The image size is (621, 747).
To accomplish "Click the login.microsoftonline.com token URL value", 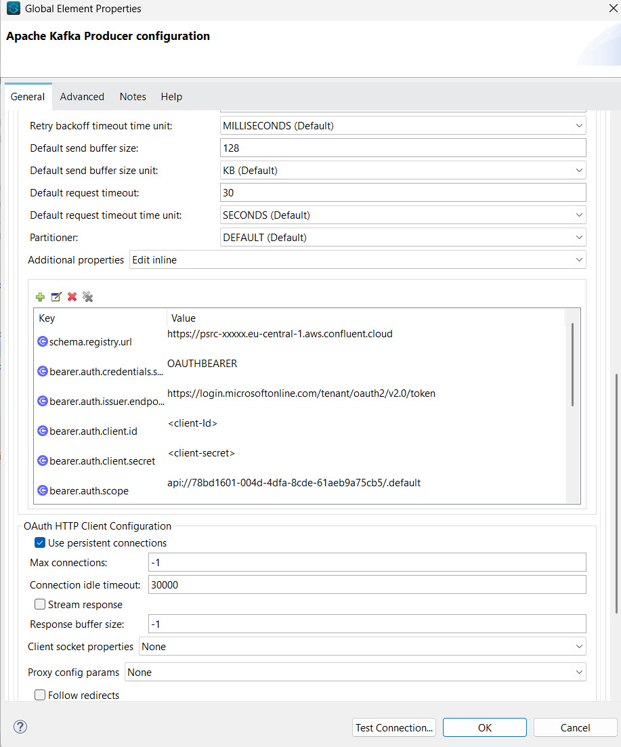I will (301, 393).
